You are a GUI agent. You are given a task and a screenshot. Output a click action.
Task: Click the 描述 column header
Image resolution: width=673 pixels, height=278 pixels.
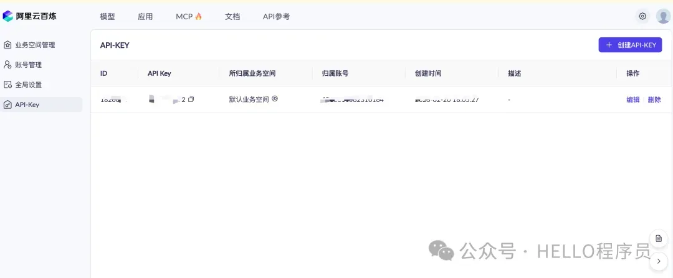pos(514,73)
